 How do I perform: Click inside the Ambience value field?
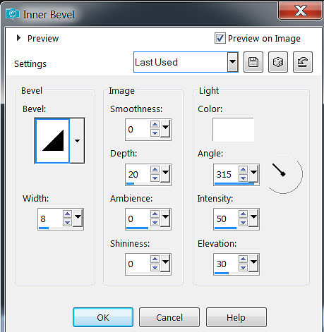point(138,219)
